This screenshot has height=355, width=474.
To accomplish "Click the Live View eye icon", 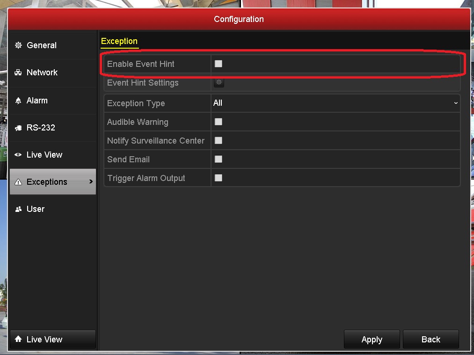I will pyautogui.click(x=18, y=155).
